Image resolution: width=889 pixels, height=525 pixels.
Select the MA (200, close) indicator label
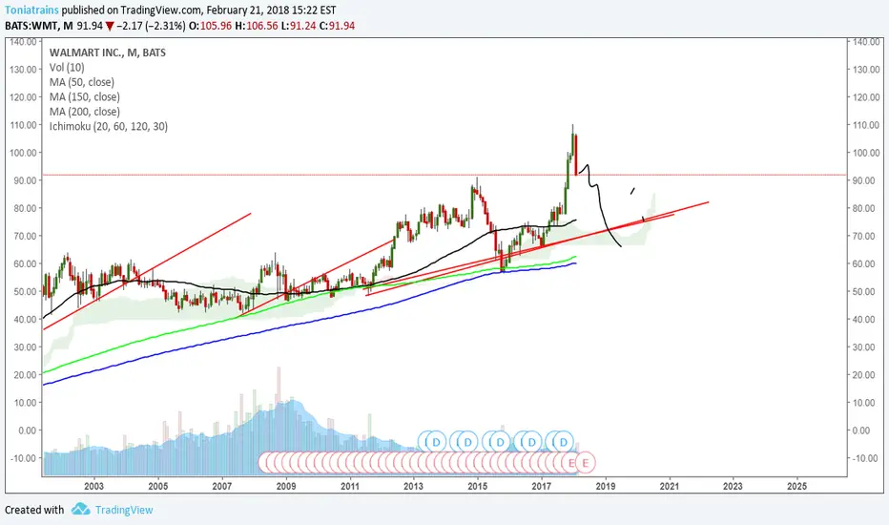85,112
